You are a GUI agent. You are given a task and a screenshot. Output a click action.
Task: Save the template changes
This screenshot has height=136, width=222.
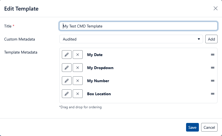(192, 127)
